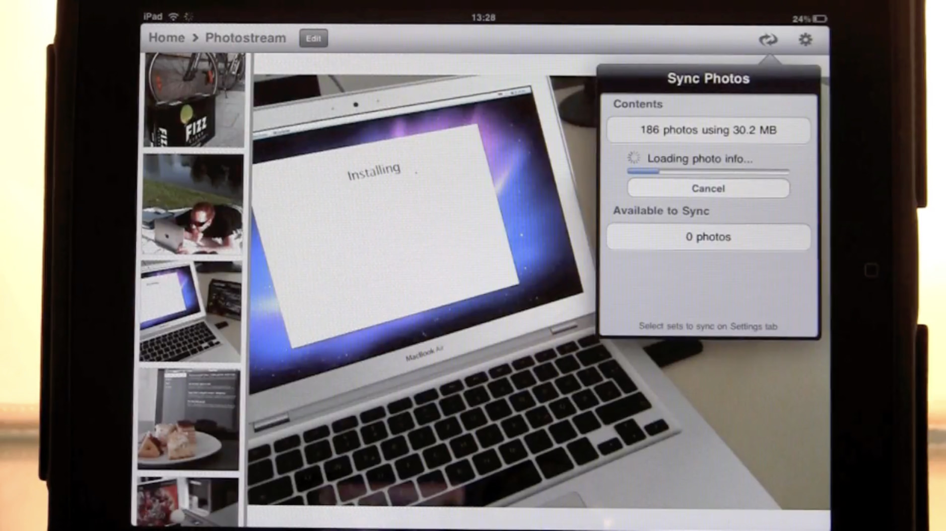This screenshot has width=946, height=531.
Task: Tap the 13:28 clock in status bar
Action: tap(483, 18)
